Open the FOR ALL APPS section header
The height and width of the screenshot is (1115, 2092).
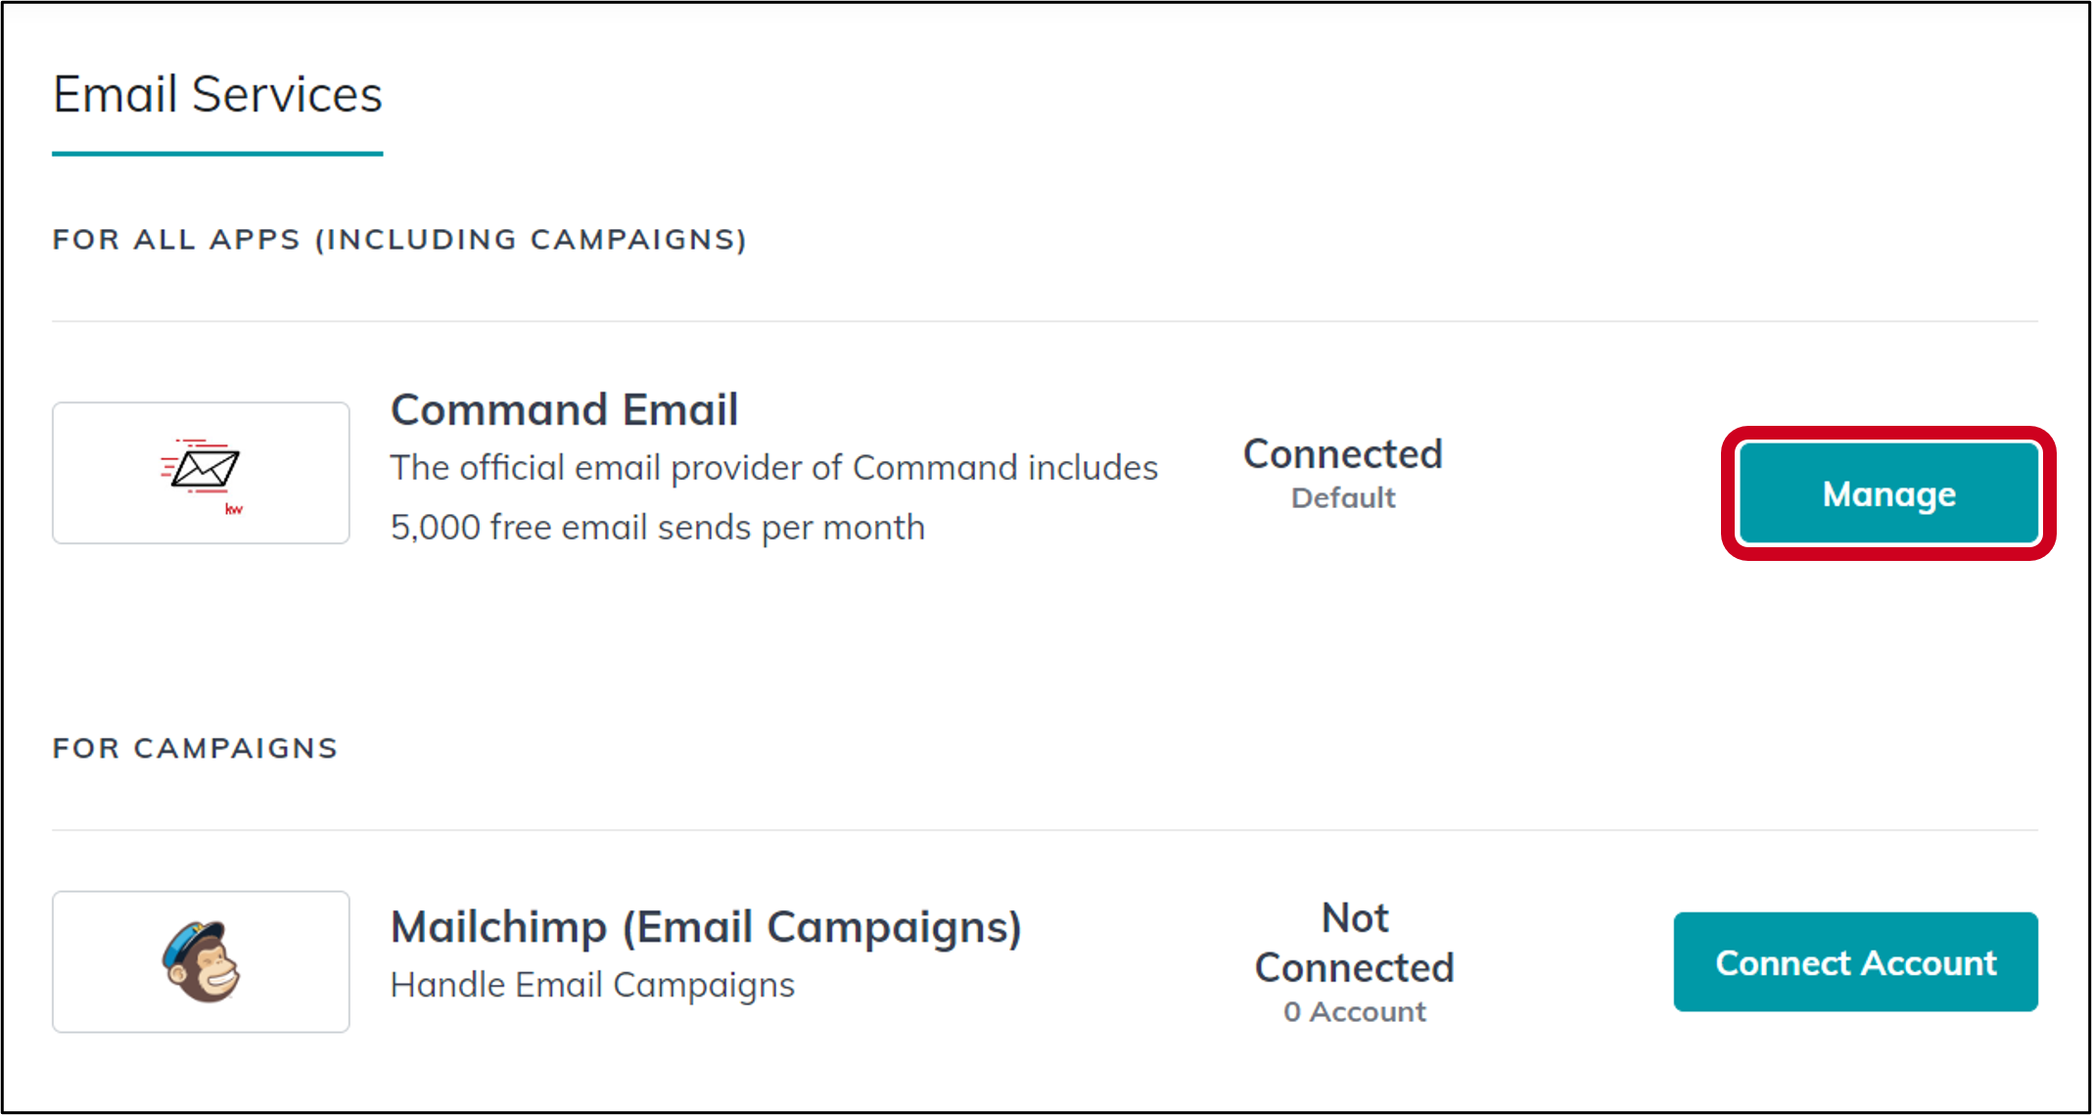click(x=399, y=239)
